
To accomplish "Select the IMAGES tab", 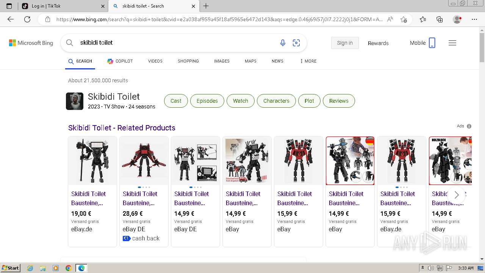I will pyautogui.click(x=222, y=61).
